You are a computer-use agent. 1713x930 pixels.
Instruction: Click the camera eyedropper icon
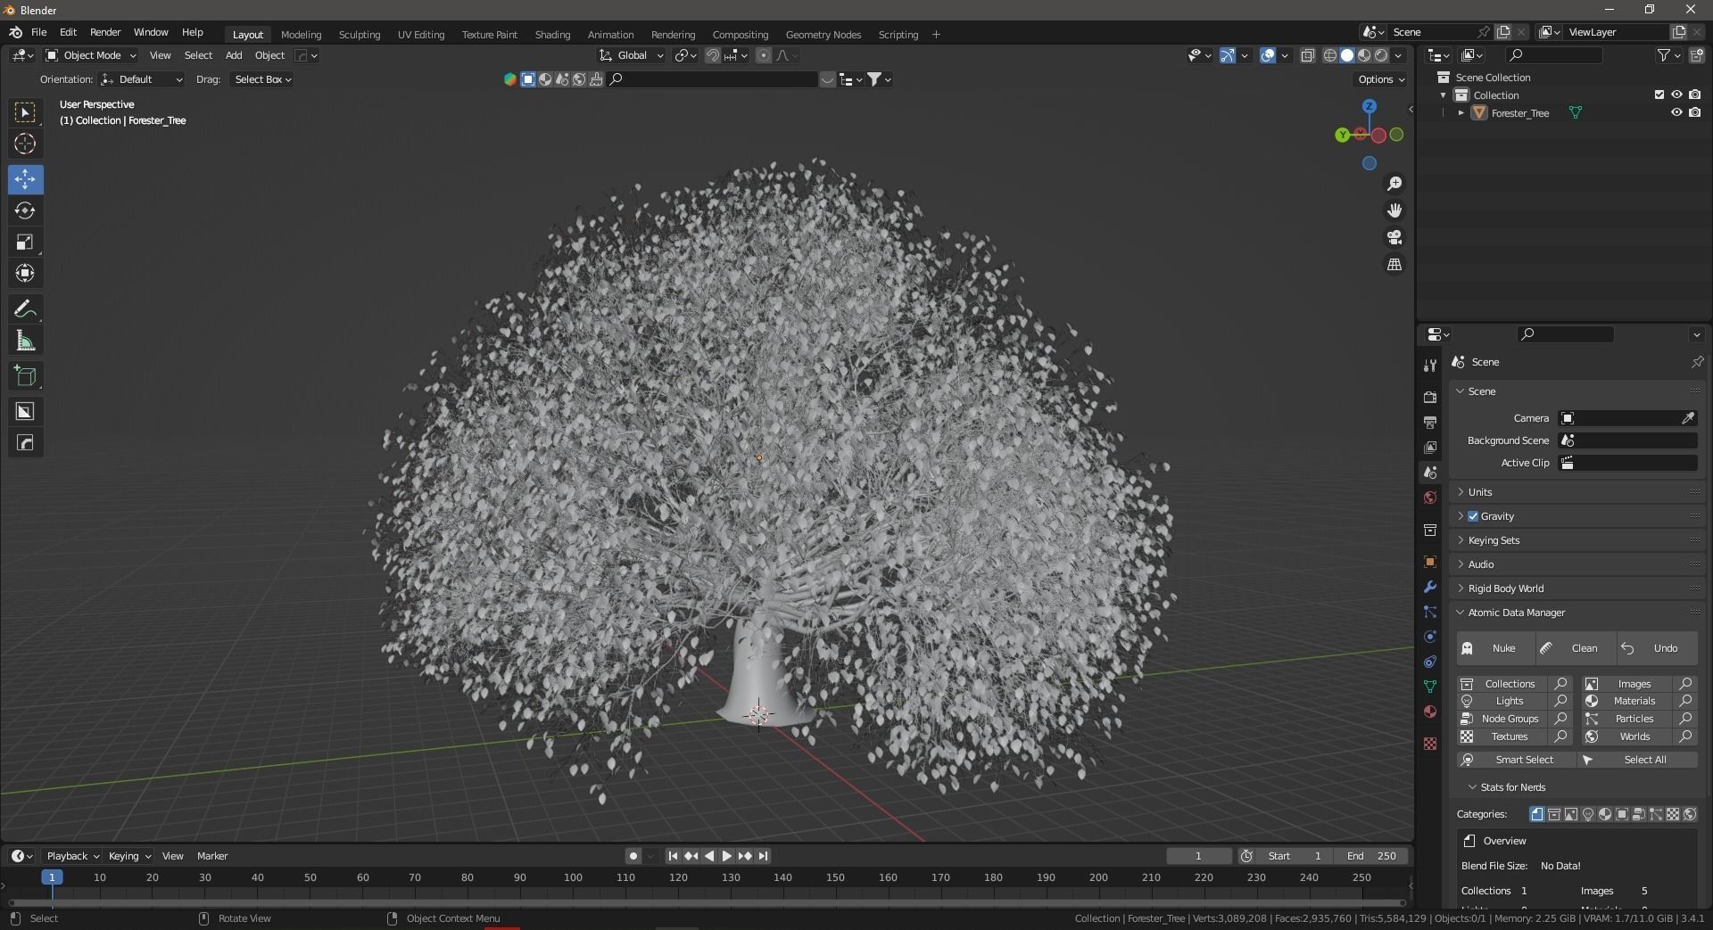1688,418
